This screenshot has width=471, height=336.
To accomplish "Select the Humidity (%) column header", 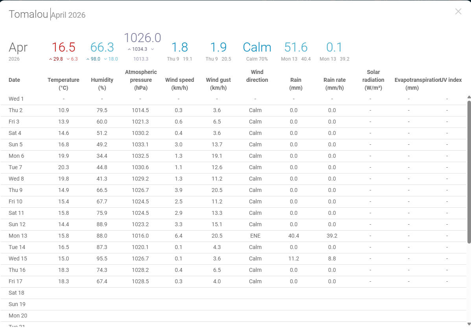I will [102, 84].
